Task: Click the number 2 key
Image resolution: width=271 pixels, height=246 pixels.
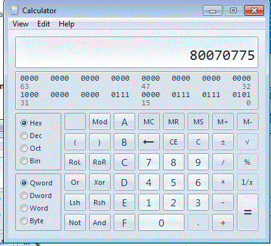Action: (x=174, y=202)
